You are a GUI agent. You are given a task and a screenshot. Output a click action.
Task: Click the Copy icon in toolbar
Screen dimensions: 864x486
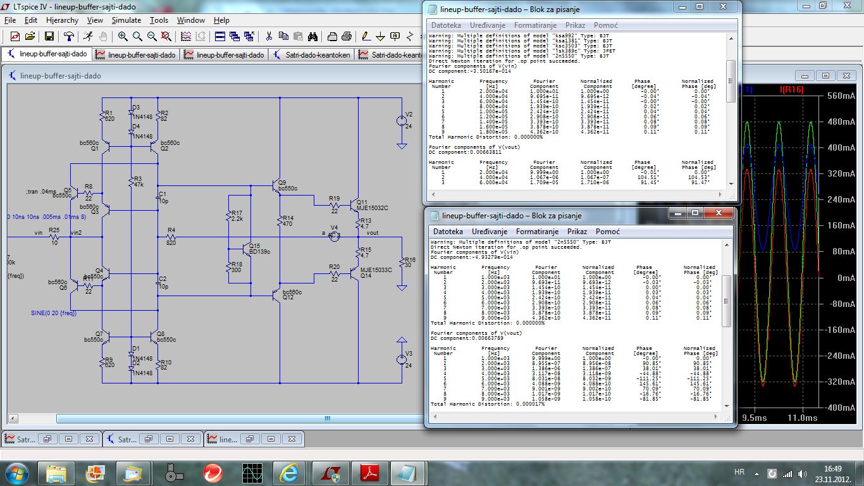(283, 36)
